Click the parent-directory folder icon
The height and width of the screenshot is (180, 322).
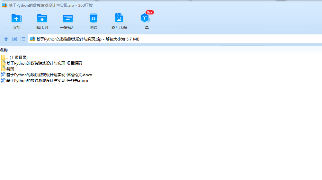pos(3,57)
